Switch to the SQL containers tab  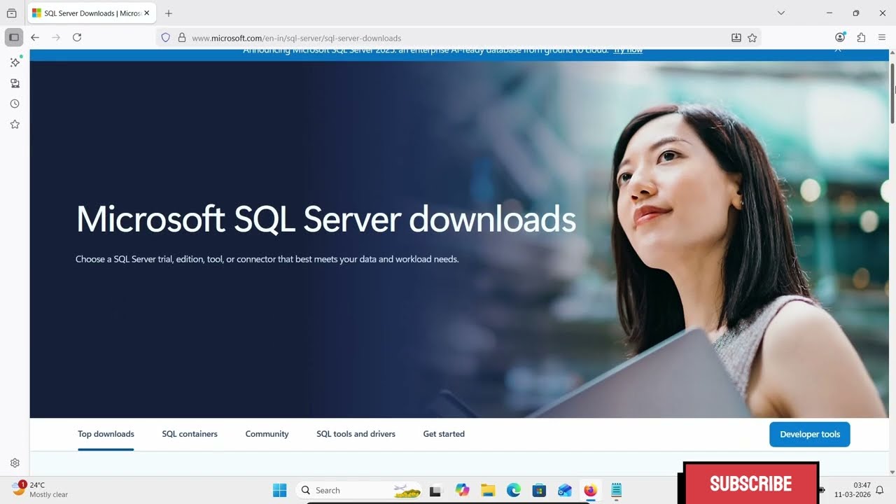tap(190, 434)
